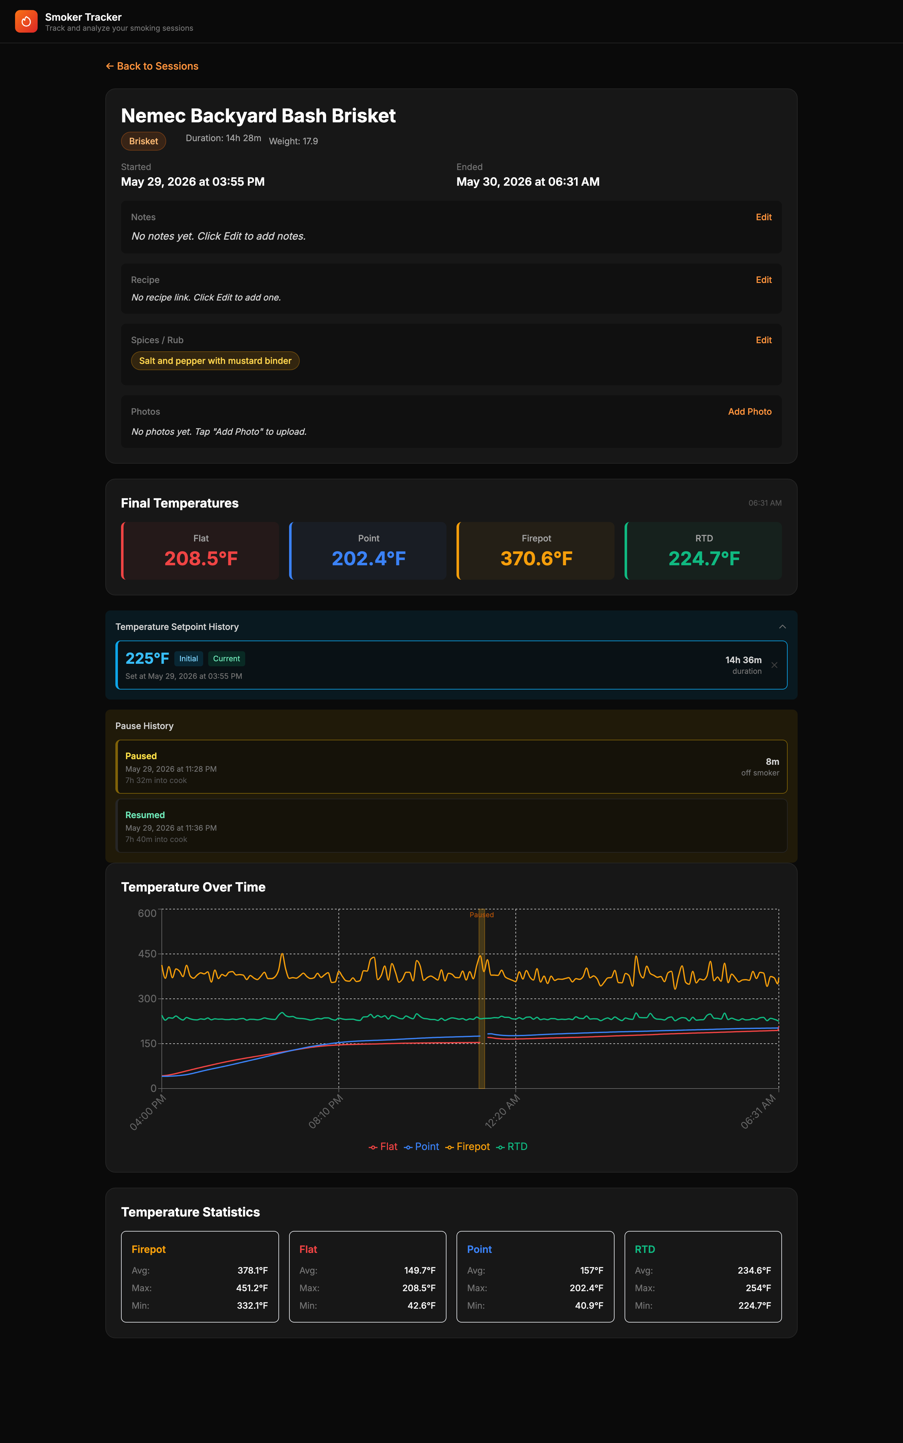Click the session title Nemec Backyard Bash Brisket
This screenshot has height=1443, width=903.
pos(259,116)
